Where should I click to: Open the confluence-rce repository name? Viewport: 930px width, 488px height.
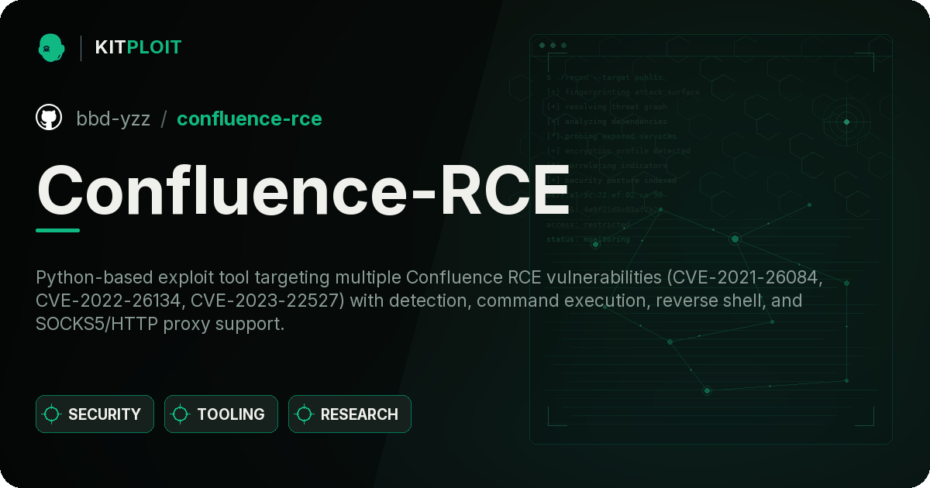(x=250, y=119)
